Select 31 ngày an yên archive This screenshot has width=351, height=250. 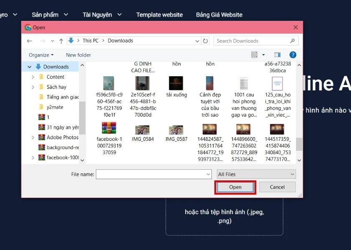coord(62,127)
